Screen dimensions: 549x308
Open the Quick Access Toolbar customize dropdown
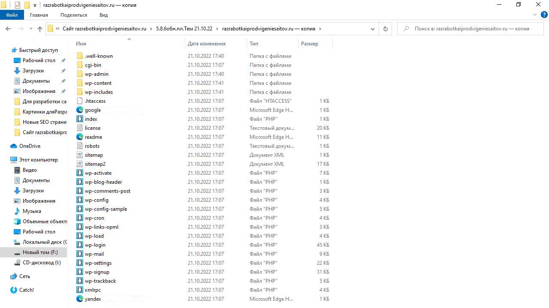[35, 5]
